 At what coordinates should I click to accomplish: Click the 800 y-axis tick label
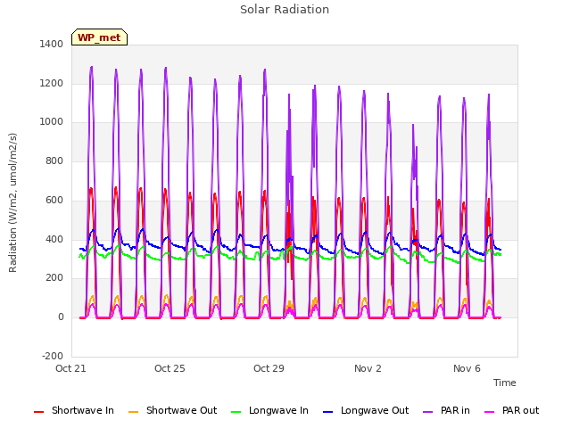point(54,160)
